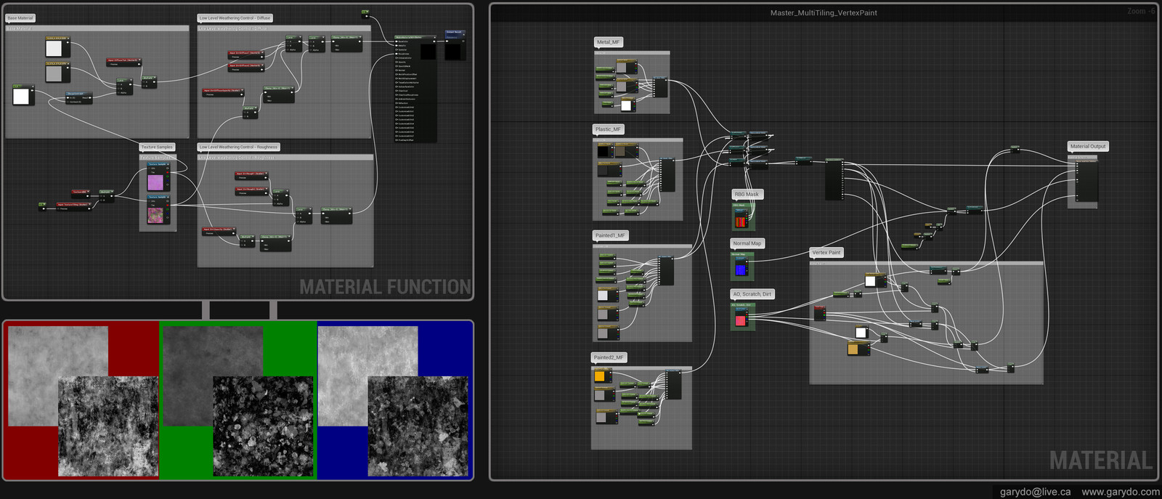Viewport: 1162px width, 499px height.
Task: Select the Base Material comment label
Action: click(20, 18)
